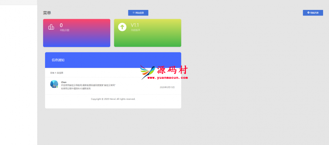Click the navigation count number 0
329x145 pixels.
click(x=61, y=25)
